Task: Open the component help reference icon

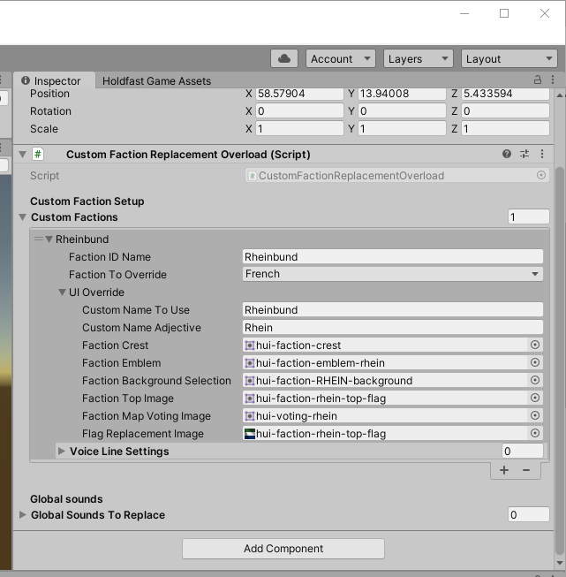Action: [x=507, y=154]
